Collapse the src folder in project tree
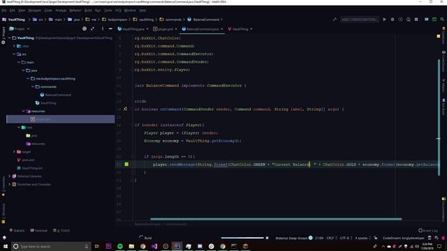This screenshot has width=447, height=251. tap(14, 54)
